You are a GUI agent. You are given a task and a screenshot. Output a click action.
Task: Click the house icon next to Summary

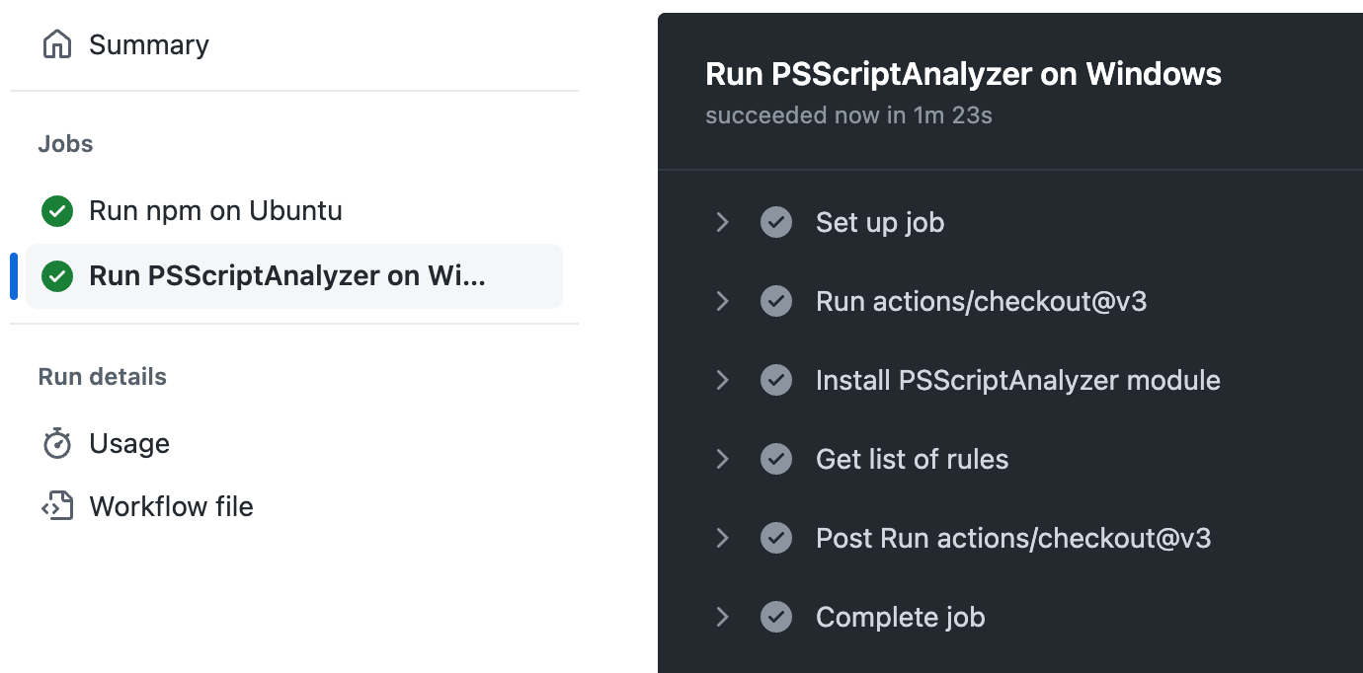pyautogui.click(x=57, y=44)
